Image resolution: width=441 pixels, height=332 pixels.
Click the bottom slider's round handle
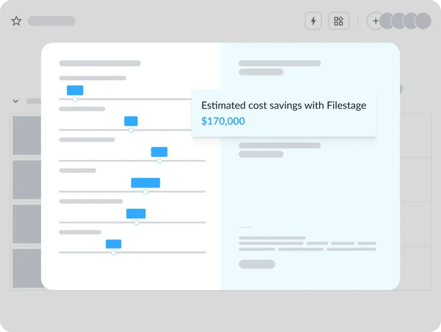(x=113, y=253)
